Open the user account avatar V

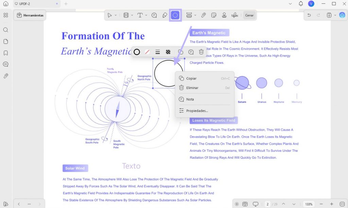[x=311, y=3]
